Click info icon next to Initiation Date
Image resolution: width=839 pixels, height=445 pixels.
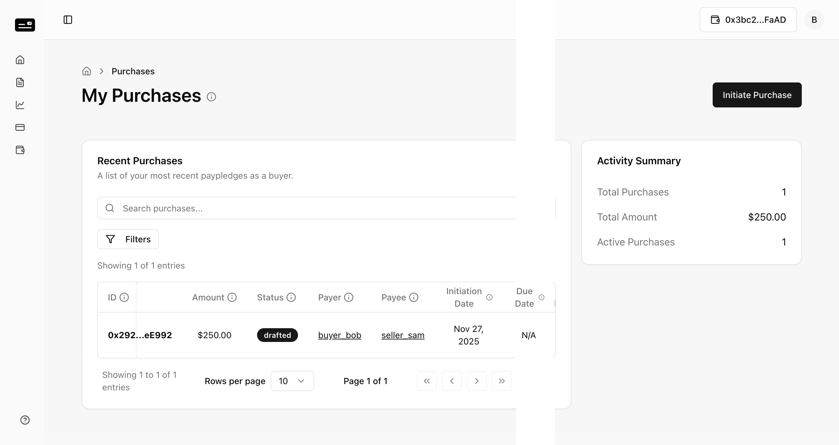pyautogui.click(x=489, y=297)
